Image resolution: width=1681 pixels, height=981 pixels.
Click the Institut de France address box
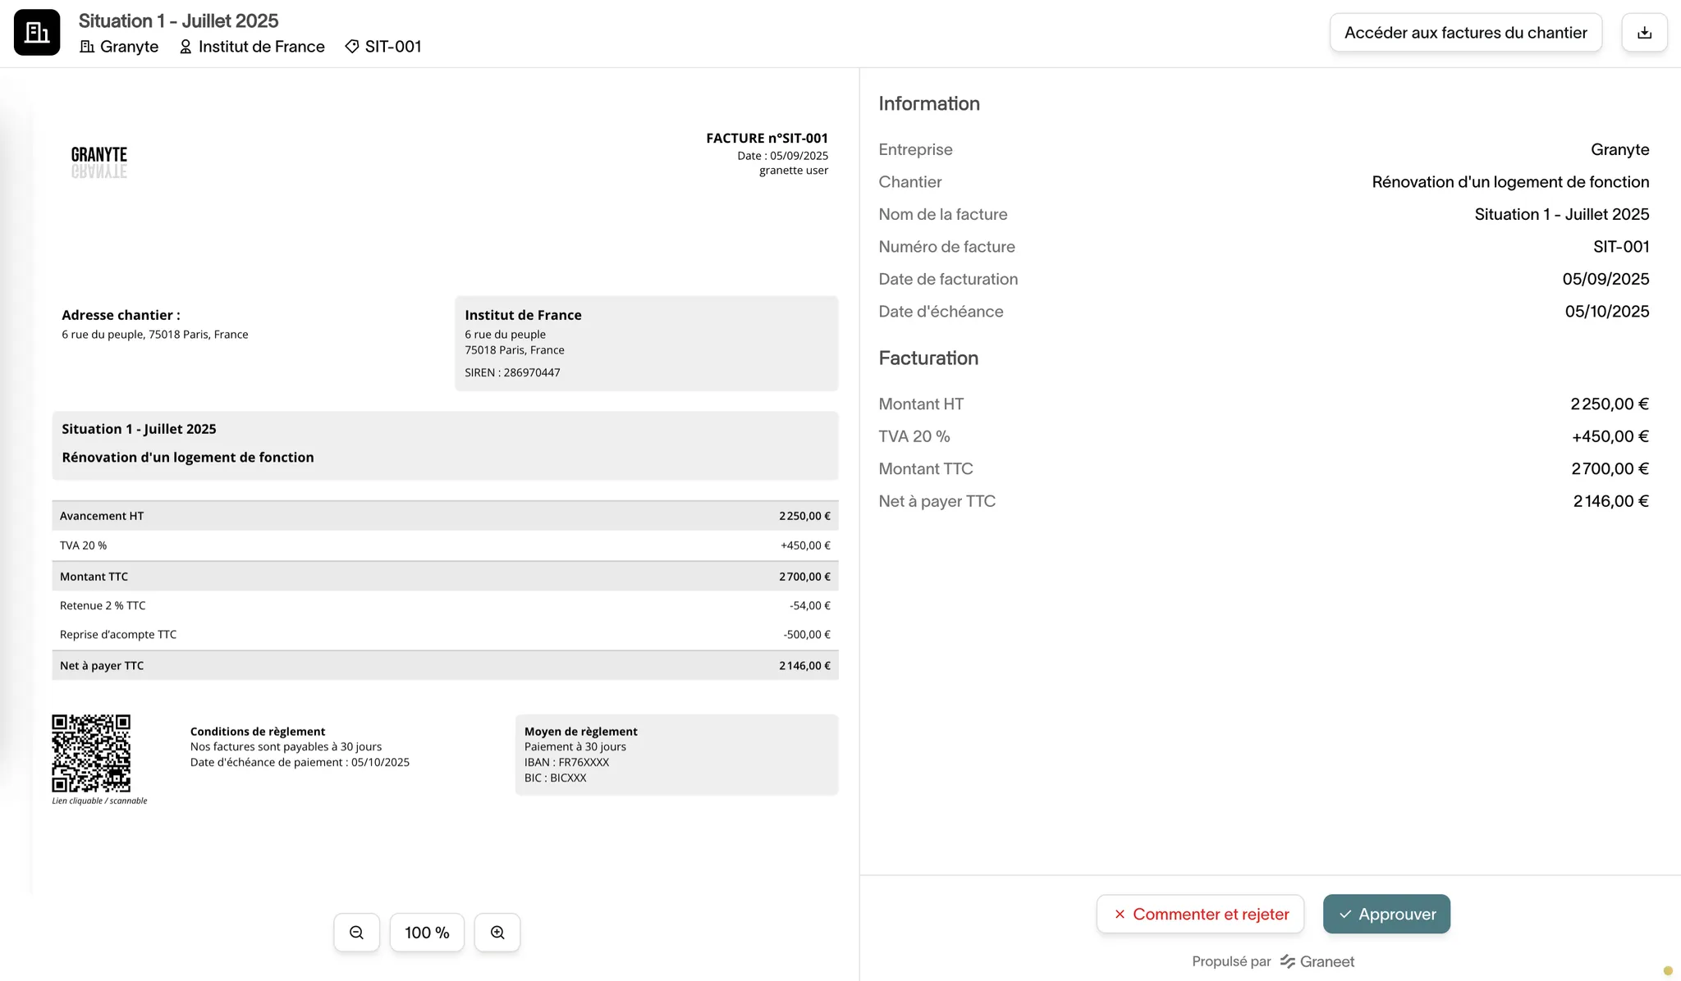click(646, 343)
